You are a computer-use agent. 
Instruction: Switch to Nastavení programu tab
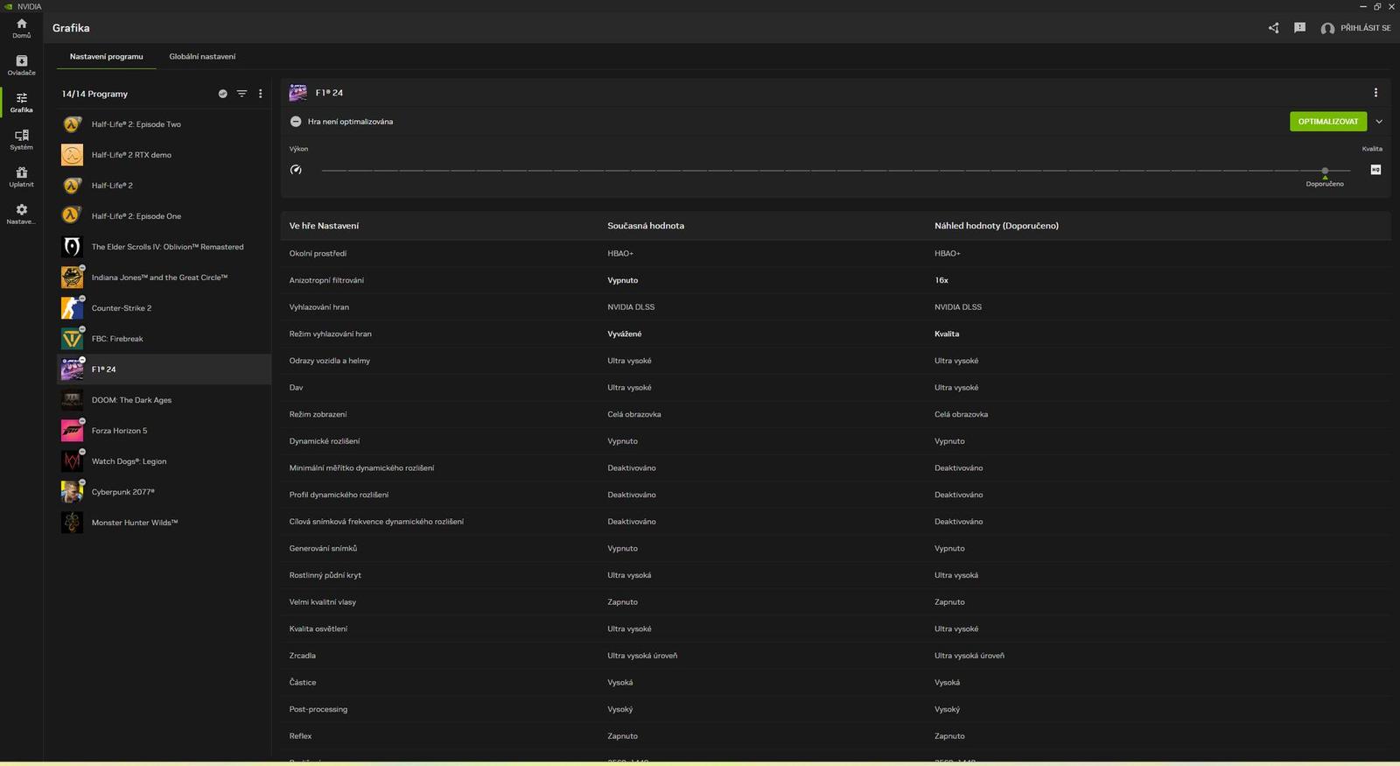(x=107, y=57)
